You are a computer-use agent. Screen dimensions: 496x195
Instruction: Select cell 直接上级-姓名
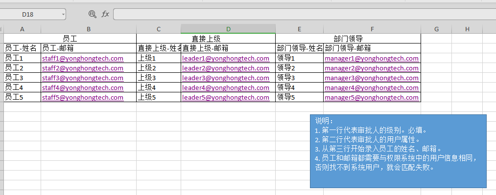tap(159, 48)
